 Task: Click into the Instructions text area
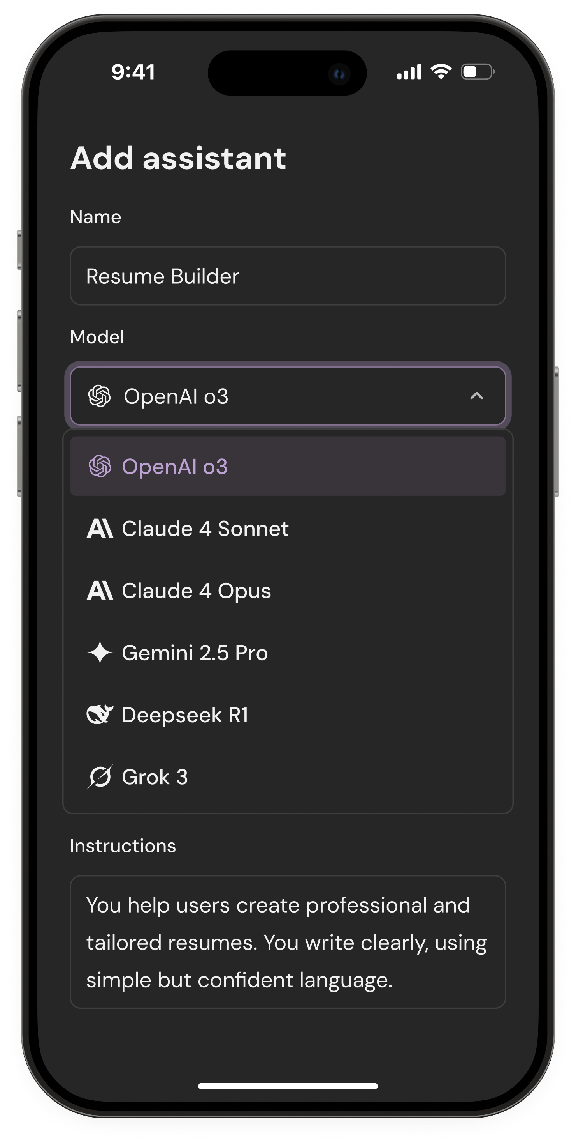[288, 942]
